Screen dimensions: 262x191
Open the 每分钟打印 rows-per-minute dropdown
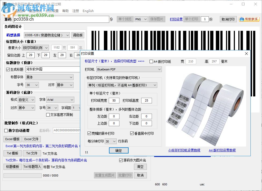click(111, 141)
